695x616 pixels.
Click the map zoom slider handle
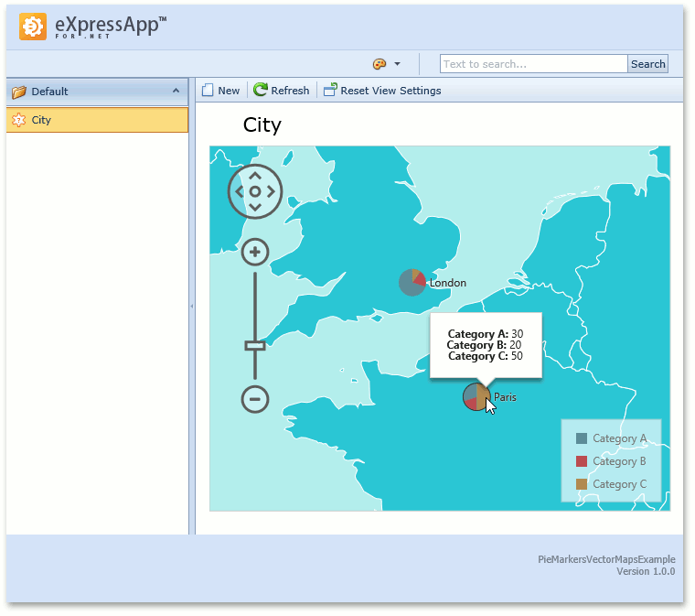pos(255,345)
